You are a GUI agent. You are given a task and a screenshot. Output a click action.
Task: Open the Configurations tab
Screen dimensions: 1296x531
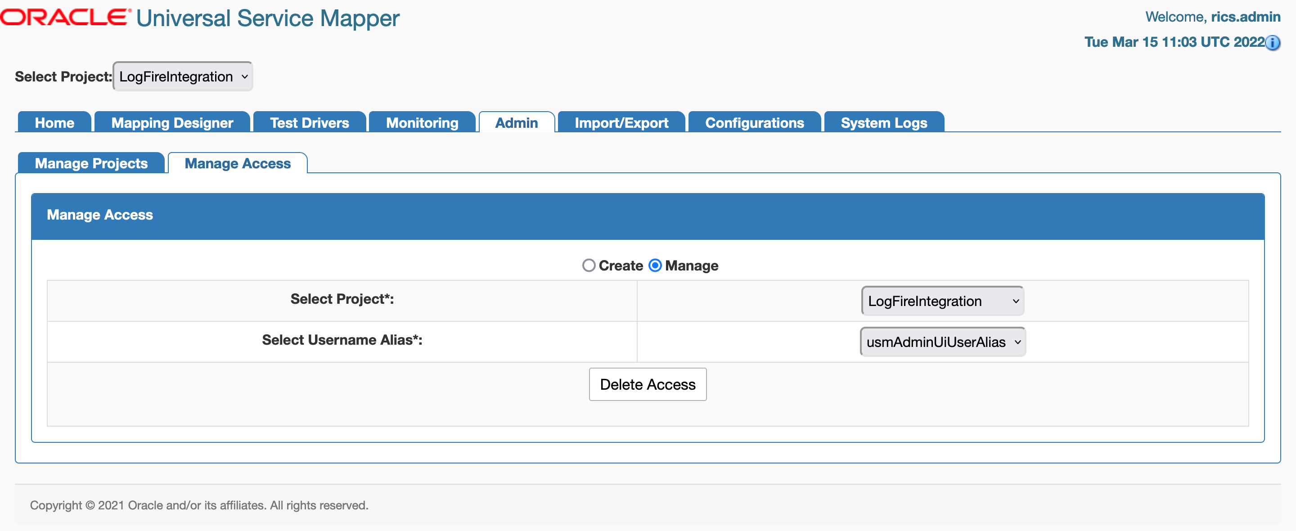754,122
